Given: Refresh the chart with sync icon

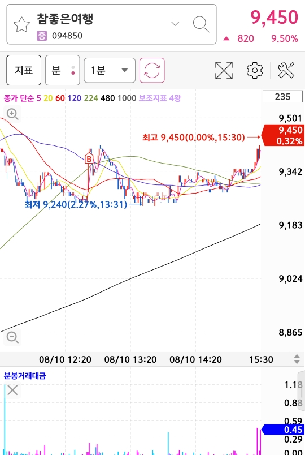Looking at the screenshot, I should 152,70.
